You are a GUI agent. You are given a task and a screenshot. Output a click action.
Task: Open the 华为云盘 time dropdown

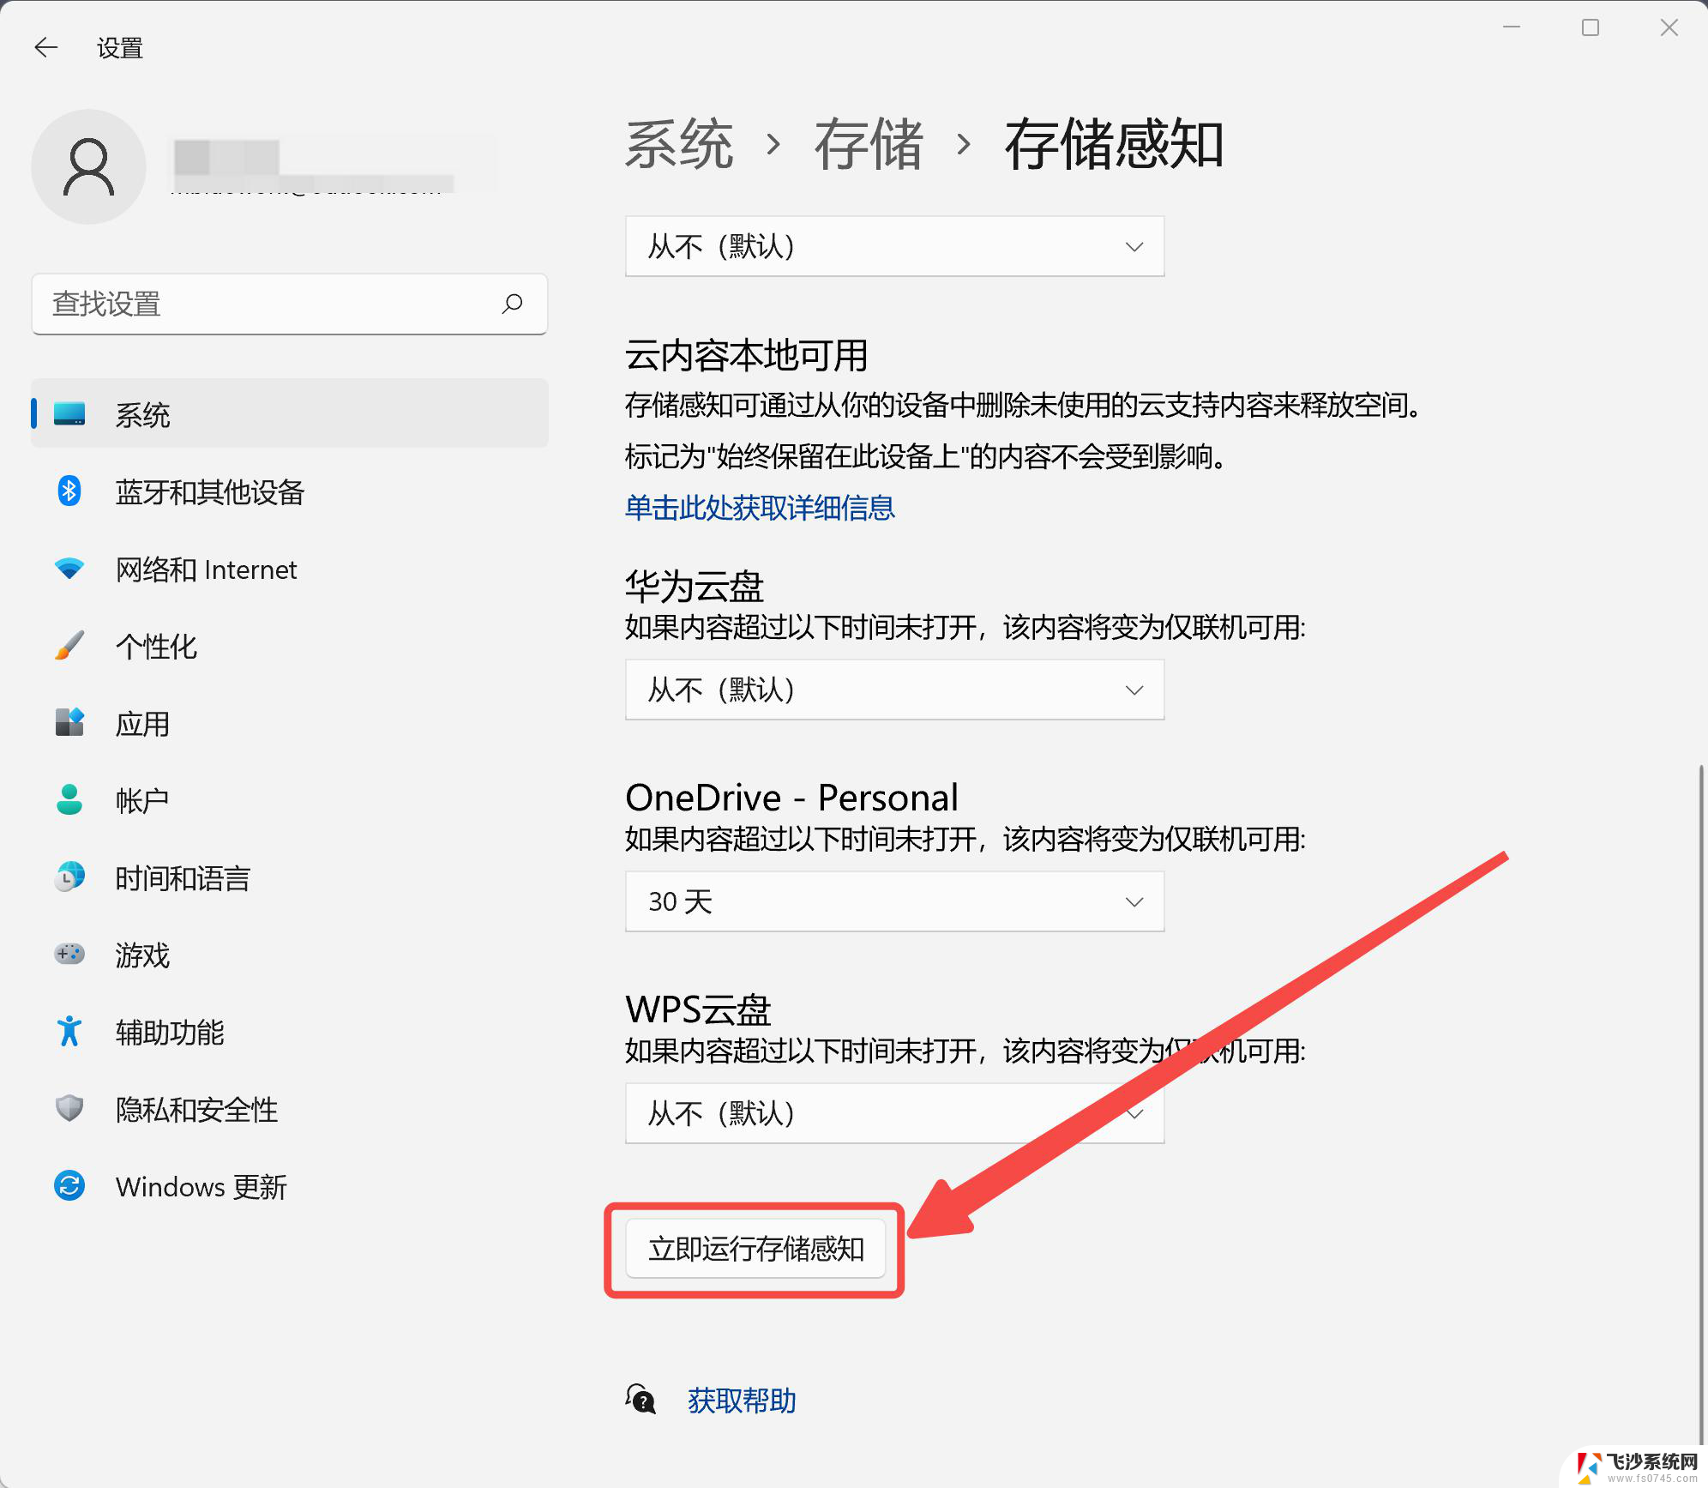tap(894, 690)
